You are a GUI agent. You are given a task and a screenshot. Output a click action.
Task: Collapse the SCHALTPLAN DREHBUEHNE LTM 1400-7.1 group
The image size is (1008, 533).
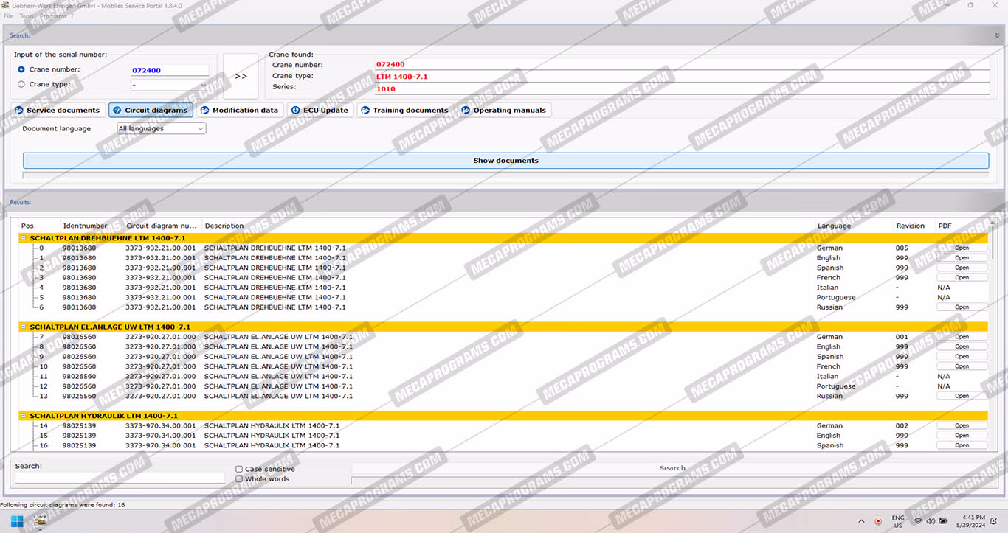(24, 238)
